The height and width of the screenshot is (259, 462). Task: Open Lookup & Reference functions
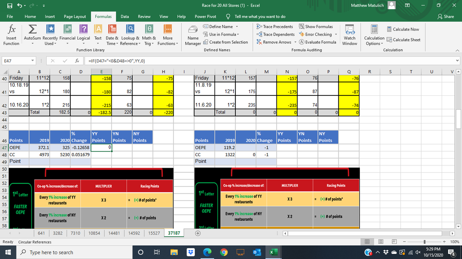[130, 35]
